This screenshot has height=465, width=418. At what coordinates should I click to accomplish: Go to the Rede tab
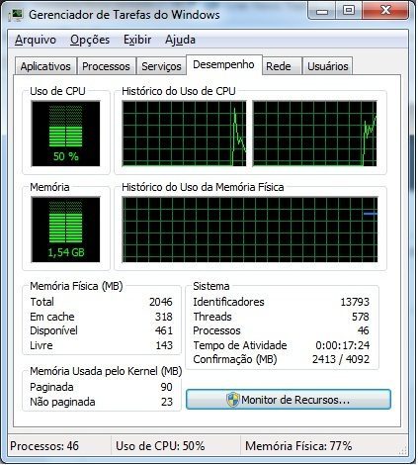click(279, 66)
